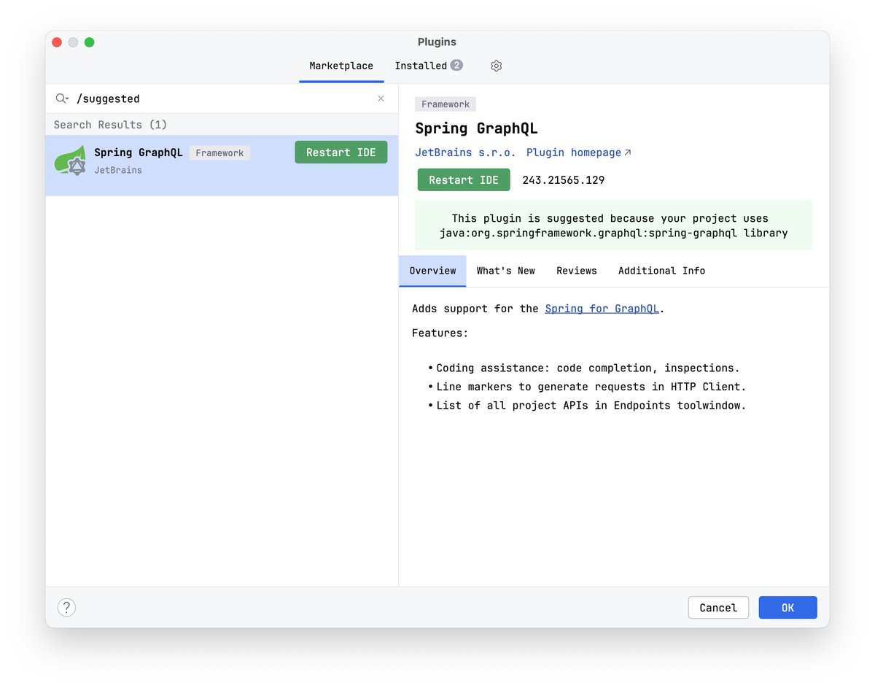The width and height of the screenshot is (875, 688).
Task: Open the plugins settings gear menu
Action: pyautogui.click(x=497, y=66)
